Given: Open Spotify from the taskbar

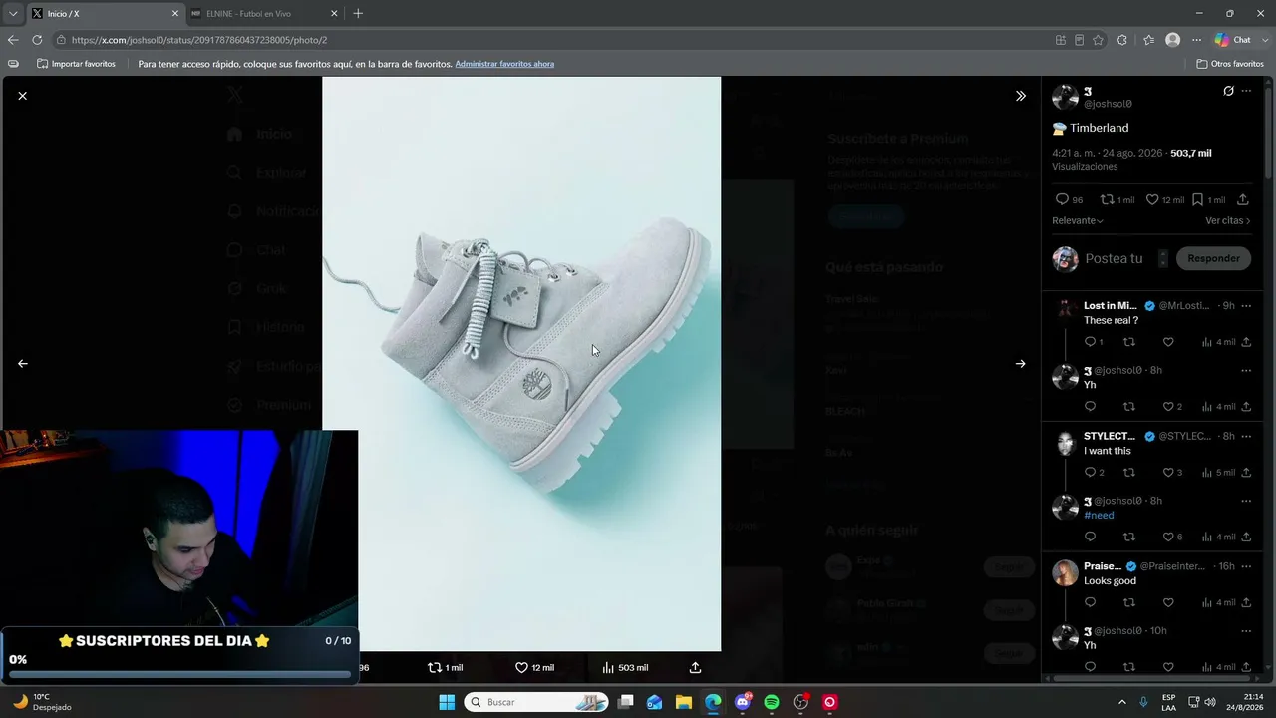Looking at the screenshot, I should (x=772, y=702).
